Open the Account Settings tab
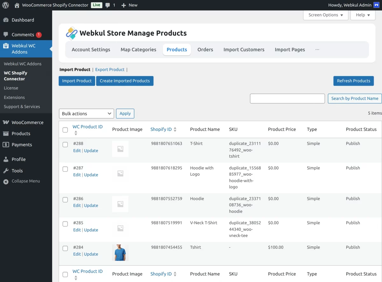Image resolution: width=382 pixels, height=282 pixels. [x=91, y=49]
